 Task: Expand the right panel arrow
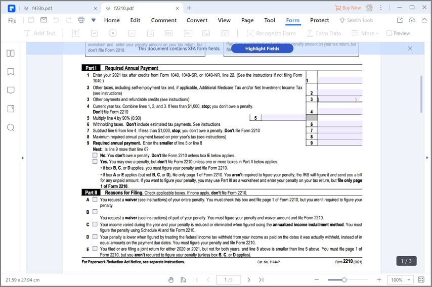pos(427,158)
